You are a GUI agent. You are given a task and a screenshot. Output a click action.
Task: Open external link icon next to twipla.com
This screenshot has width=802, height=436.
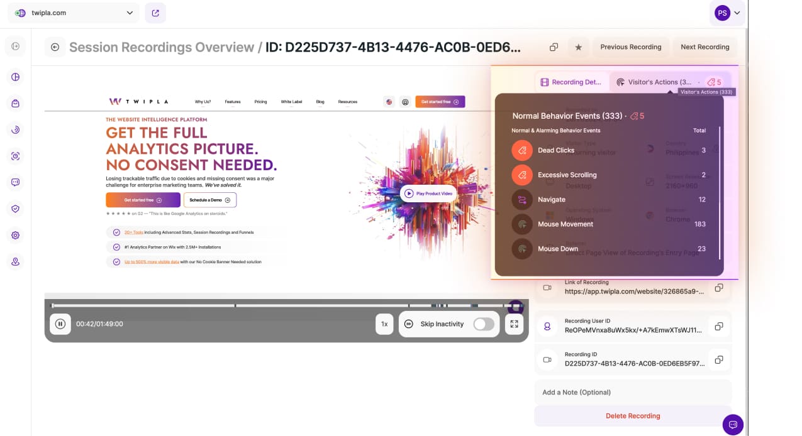155,13
